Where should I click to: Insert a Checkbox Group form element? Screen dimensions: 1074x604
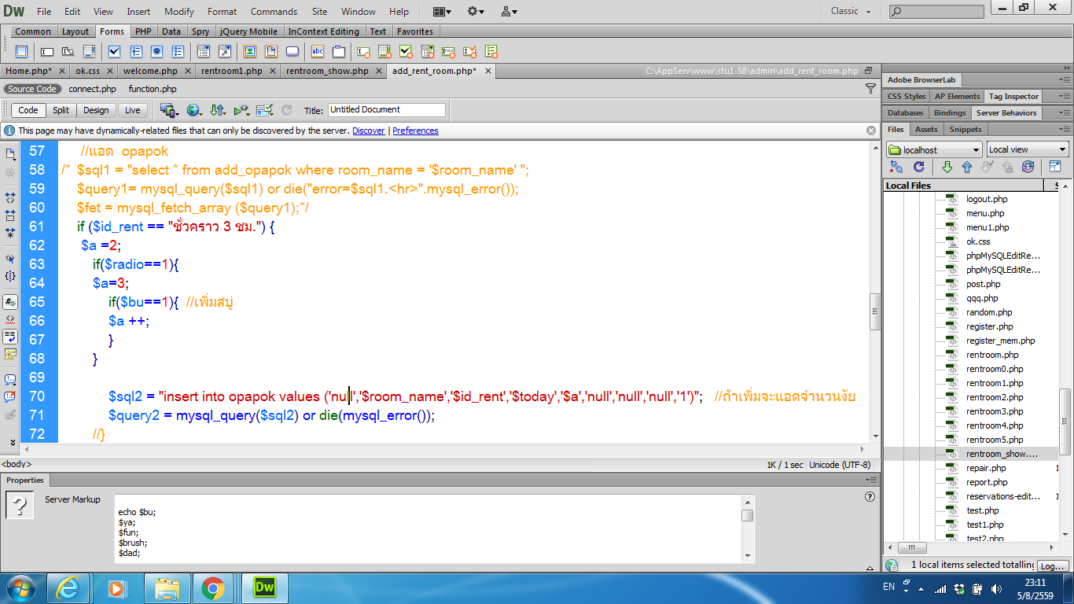pyautogui.click(x=135, y=52)
